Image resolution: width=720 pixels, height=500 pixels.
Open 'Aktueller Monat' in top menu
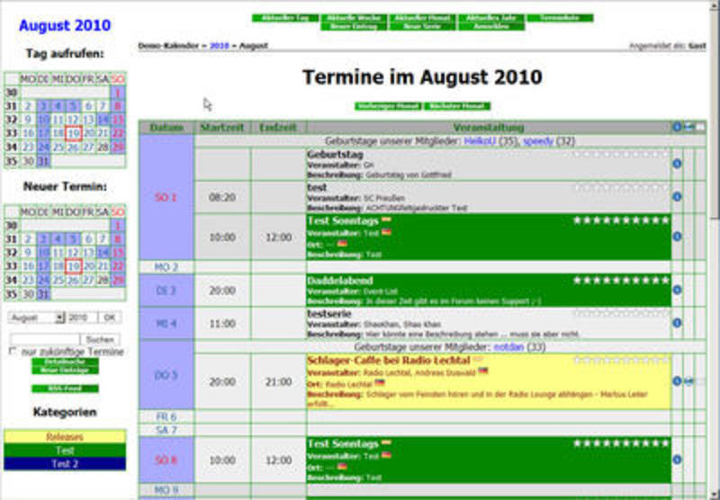pos(423,18)
